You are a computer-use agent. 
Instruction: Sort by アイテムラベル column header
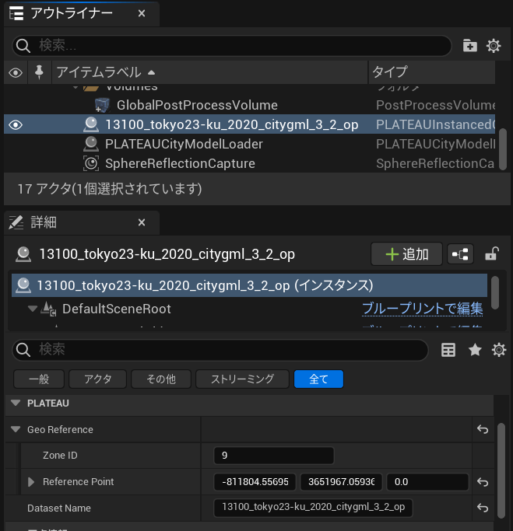click(x=209, y=72)
